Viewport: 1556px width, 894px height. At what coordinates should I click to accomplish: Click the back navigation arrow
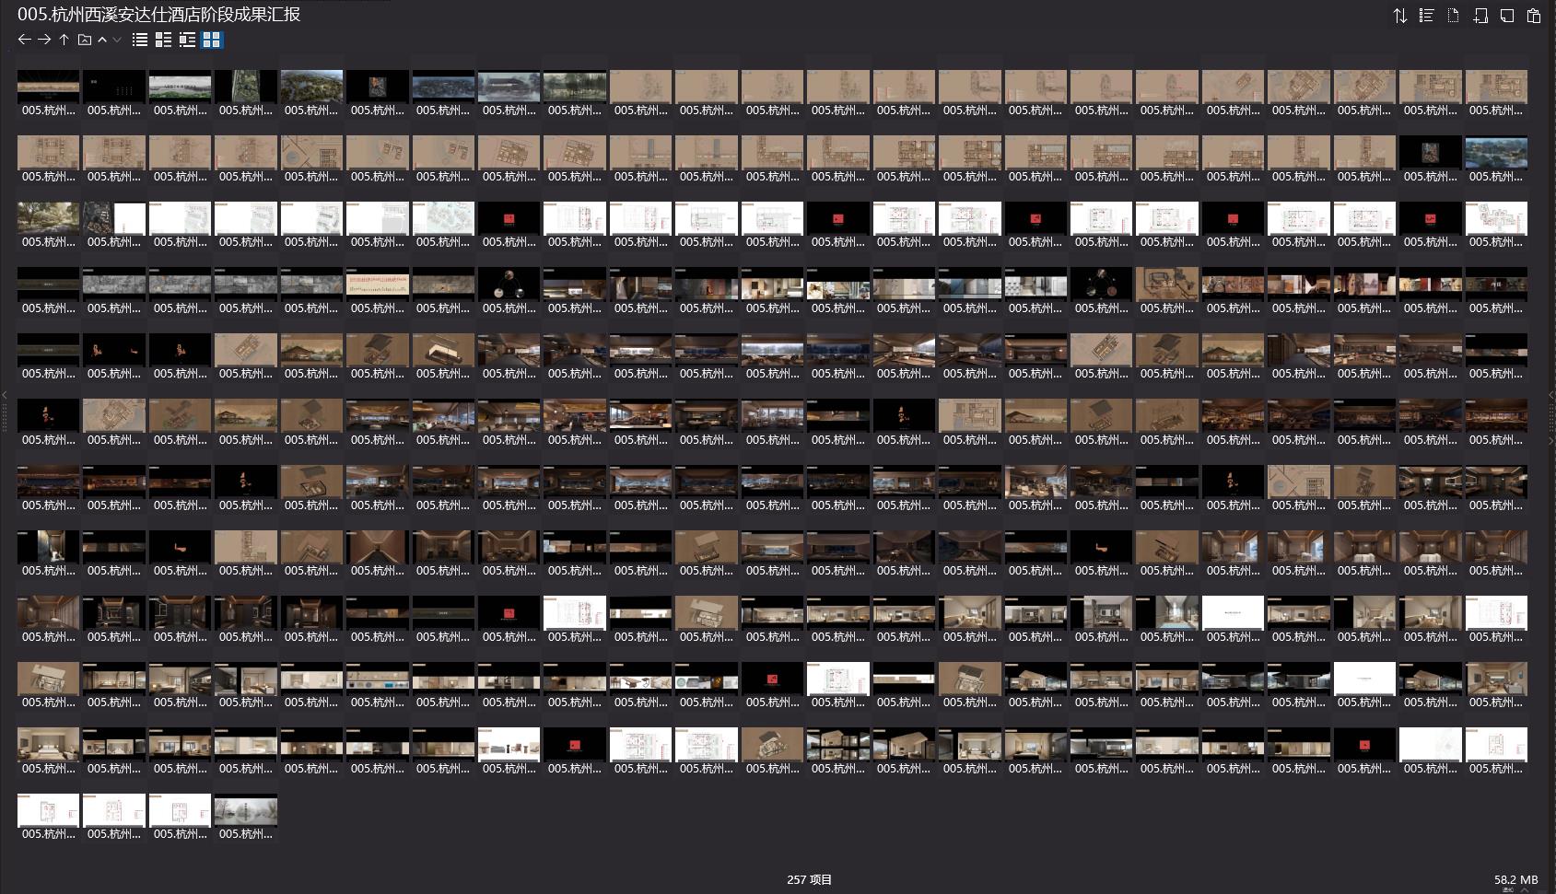click(24, 40)
